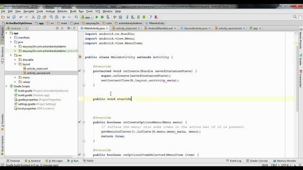This screenshot has height=170, width=303.
Task: Fold the onCreate method gutter marker
Action: (84, 71)
